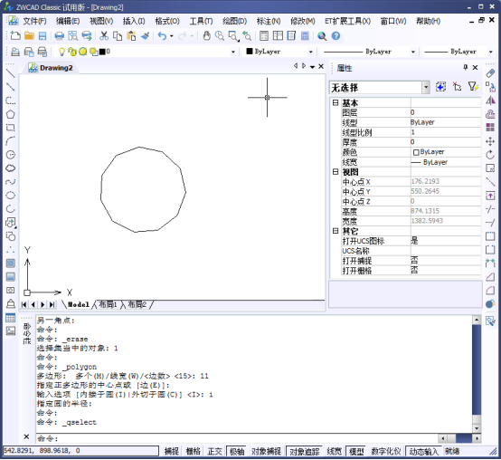Image resolution: width=501 pixels, height=460 pixels.
Task: Click the Quick Select icon in properties panel
Action: pos(473,87)
